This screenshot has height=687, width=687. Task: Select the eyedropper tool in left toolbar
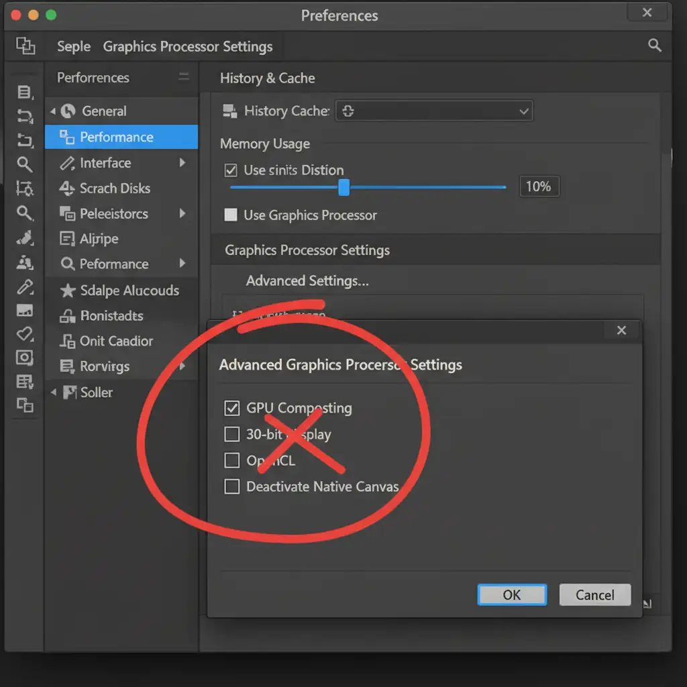pos(25,287)
